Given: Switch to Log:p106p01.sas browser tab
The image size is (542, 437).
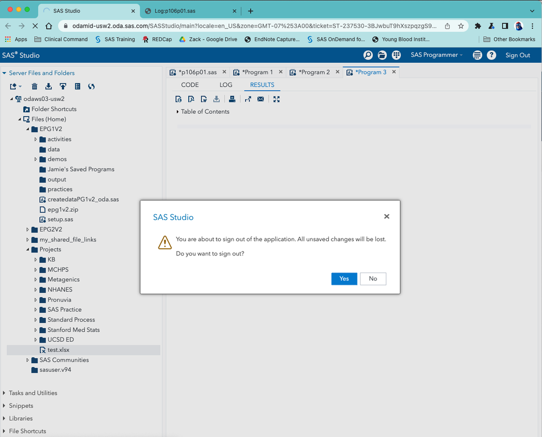Looking at the screenshot, I should pyautogui.click(x=191, y=11).
